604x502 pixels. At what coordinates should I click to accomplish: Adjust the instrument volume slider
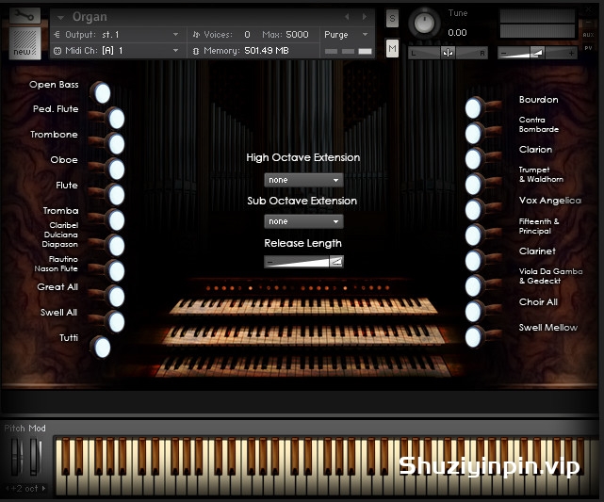point(537,53)
